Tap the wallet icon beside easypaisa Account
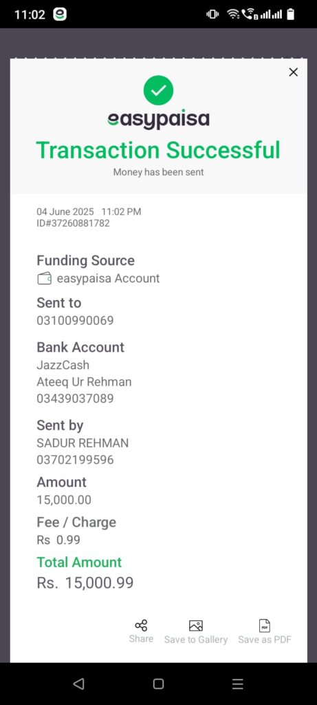Screen dimensions: 317x705 click(x=45, y=279)
